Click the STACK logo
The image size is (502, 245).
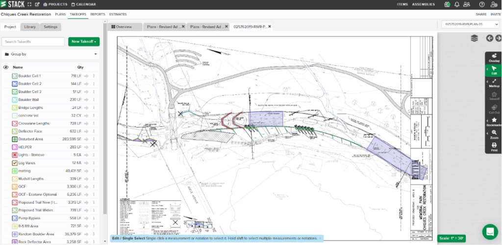point(12,4)
